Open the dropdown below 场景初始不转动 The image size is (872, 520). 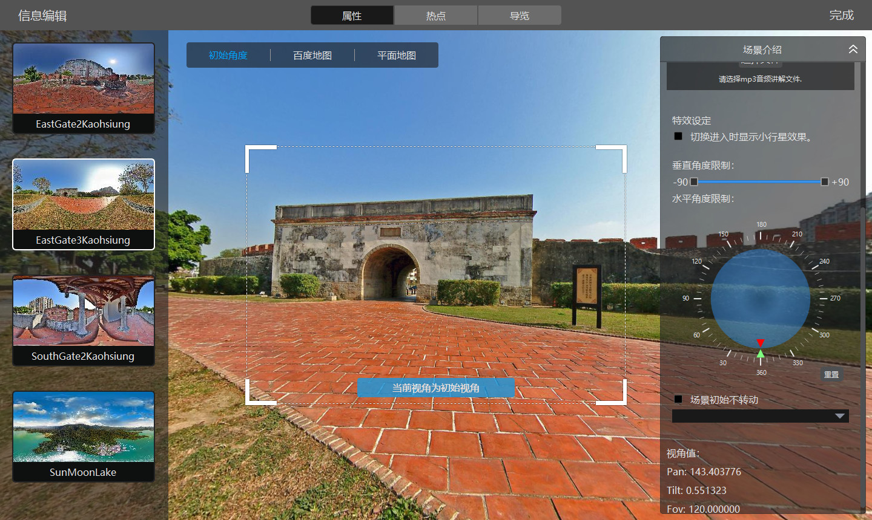[761, 416]
